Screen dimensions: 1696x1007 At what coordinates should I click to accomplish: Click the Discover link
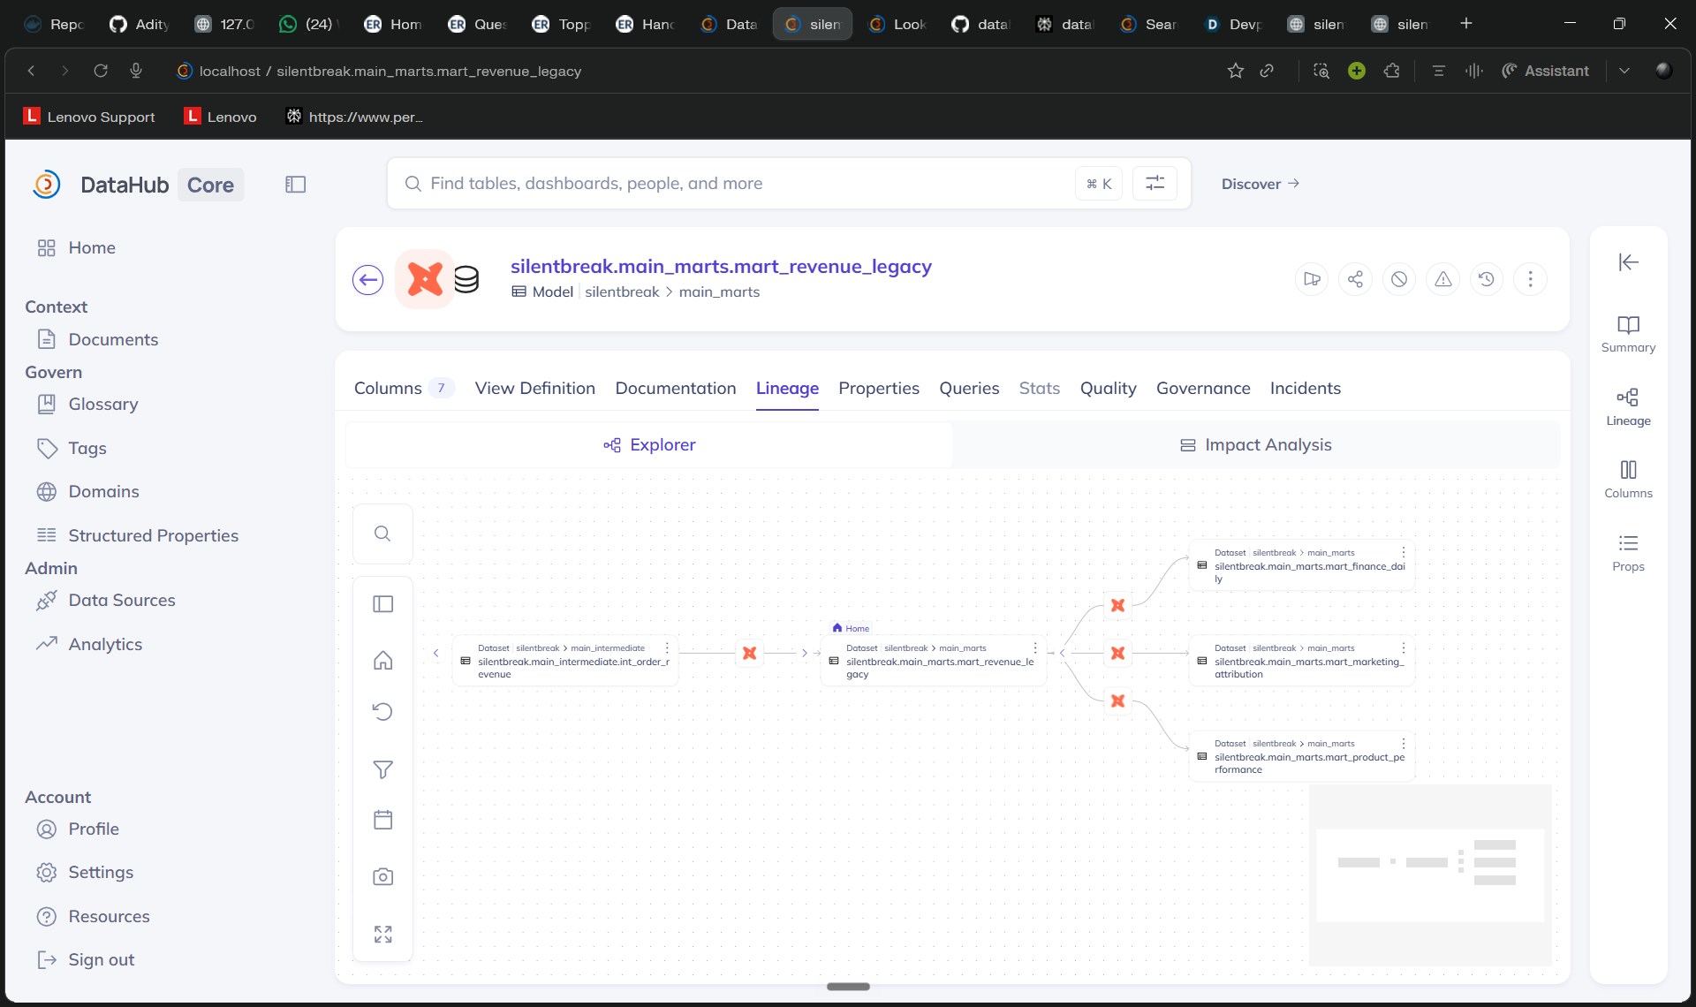tap(1260, 184)
